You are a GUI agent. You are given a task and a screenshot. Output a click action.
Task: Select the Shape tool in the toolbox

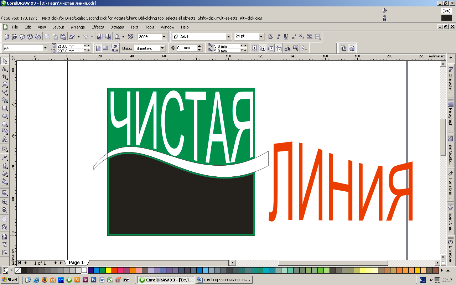point(5,69)
